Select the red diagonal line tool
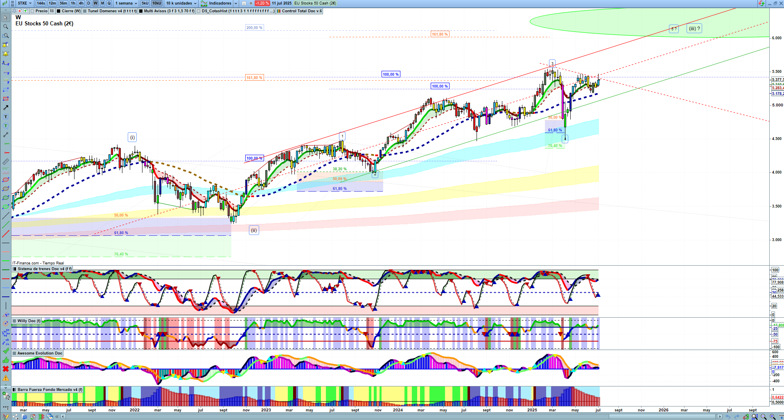This screenshot has width=784, height=420. coord(6,234)
